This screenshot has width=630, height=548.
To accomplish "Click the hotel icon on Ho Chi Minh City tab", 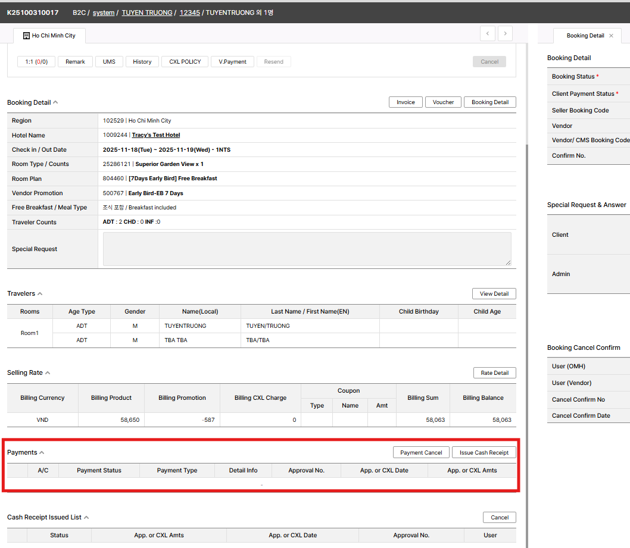I will click(26, 36).
